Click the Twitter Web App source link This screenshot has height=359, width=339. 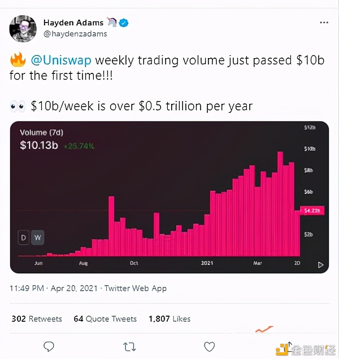click(136, 288)
